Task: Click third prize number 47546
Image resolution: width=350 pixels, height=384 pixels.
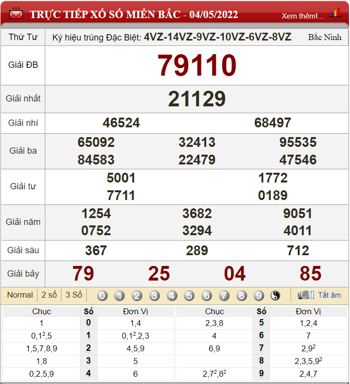Action: tap(298, 160)
